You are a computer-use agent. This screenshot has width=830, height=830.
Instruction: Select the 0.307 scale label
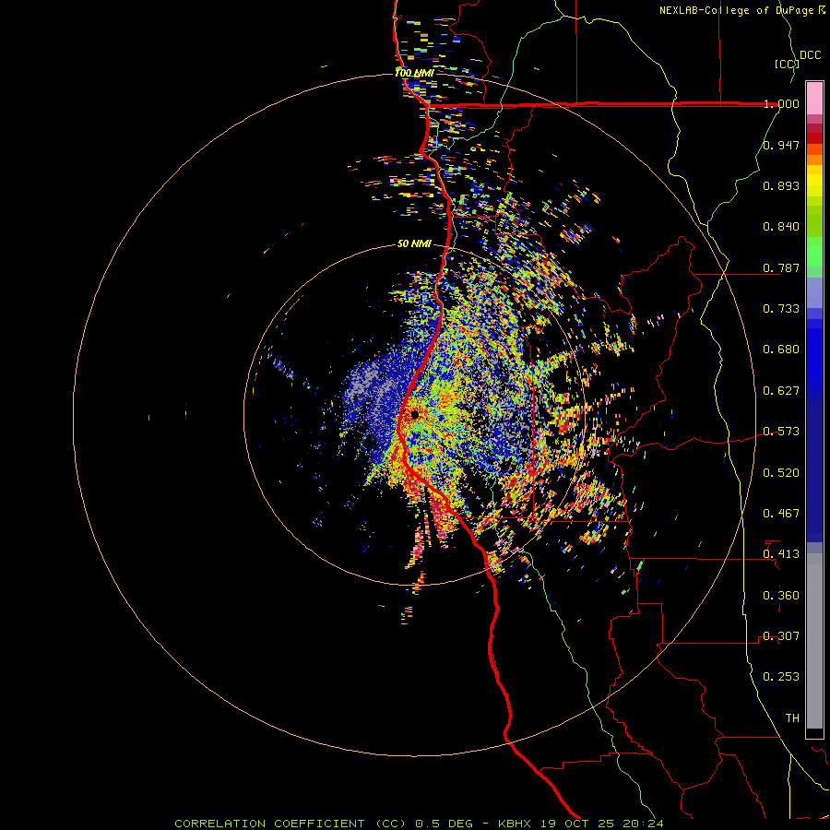(781, 636)
